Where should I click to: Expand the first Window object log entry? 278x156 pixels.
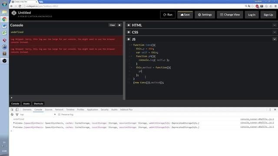pos(14,123)
